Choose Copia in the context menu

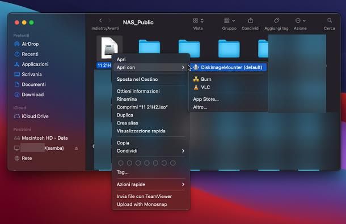click(x=151, y=143)
